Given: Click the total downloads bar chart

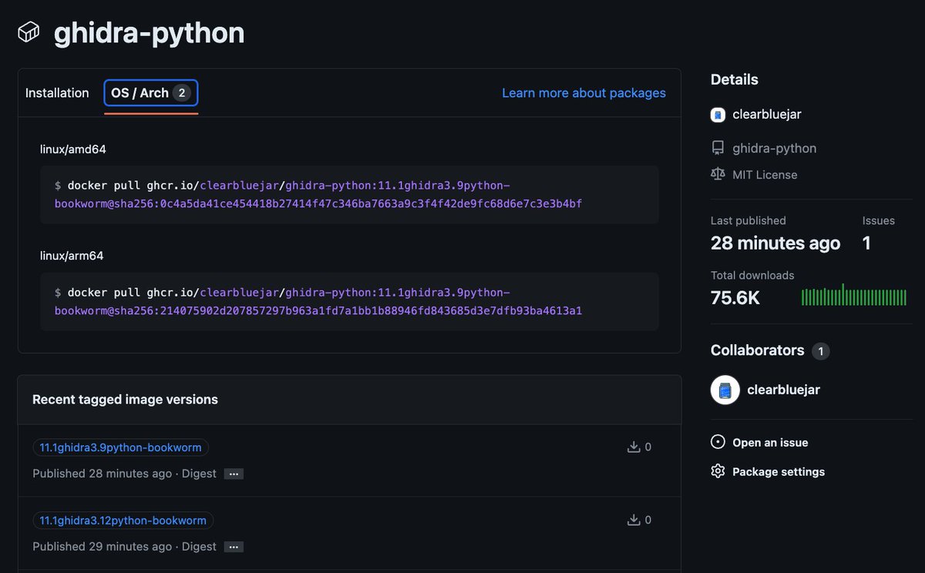Looking at the screenshot, I should tap(854, 296).
